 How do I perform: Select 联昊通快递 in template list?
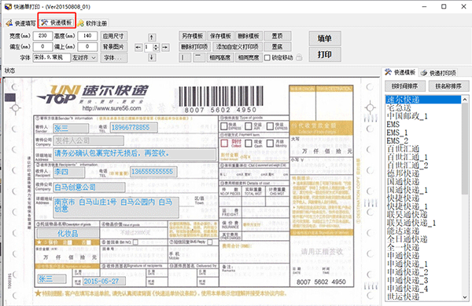423,214
